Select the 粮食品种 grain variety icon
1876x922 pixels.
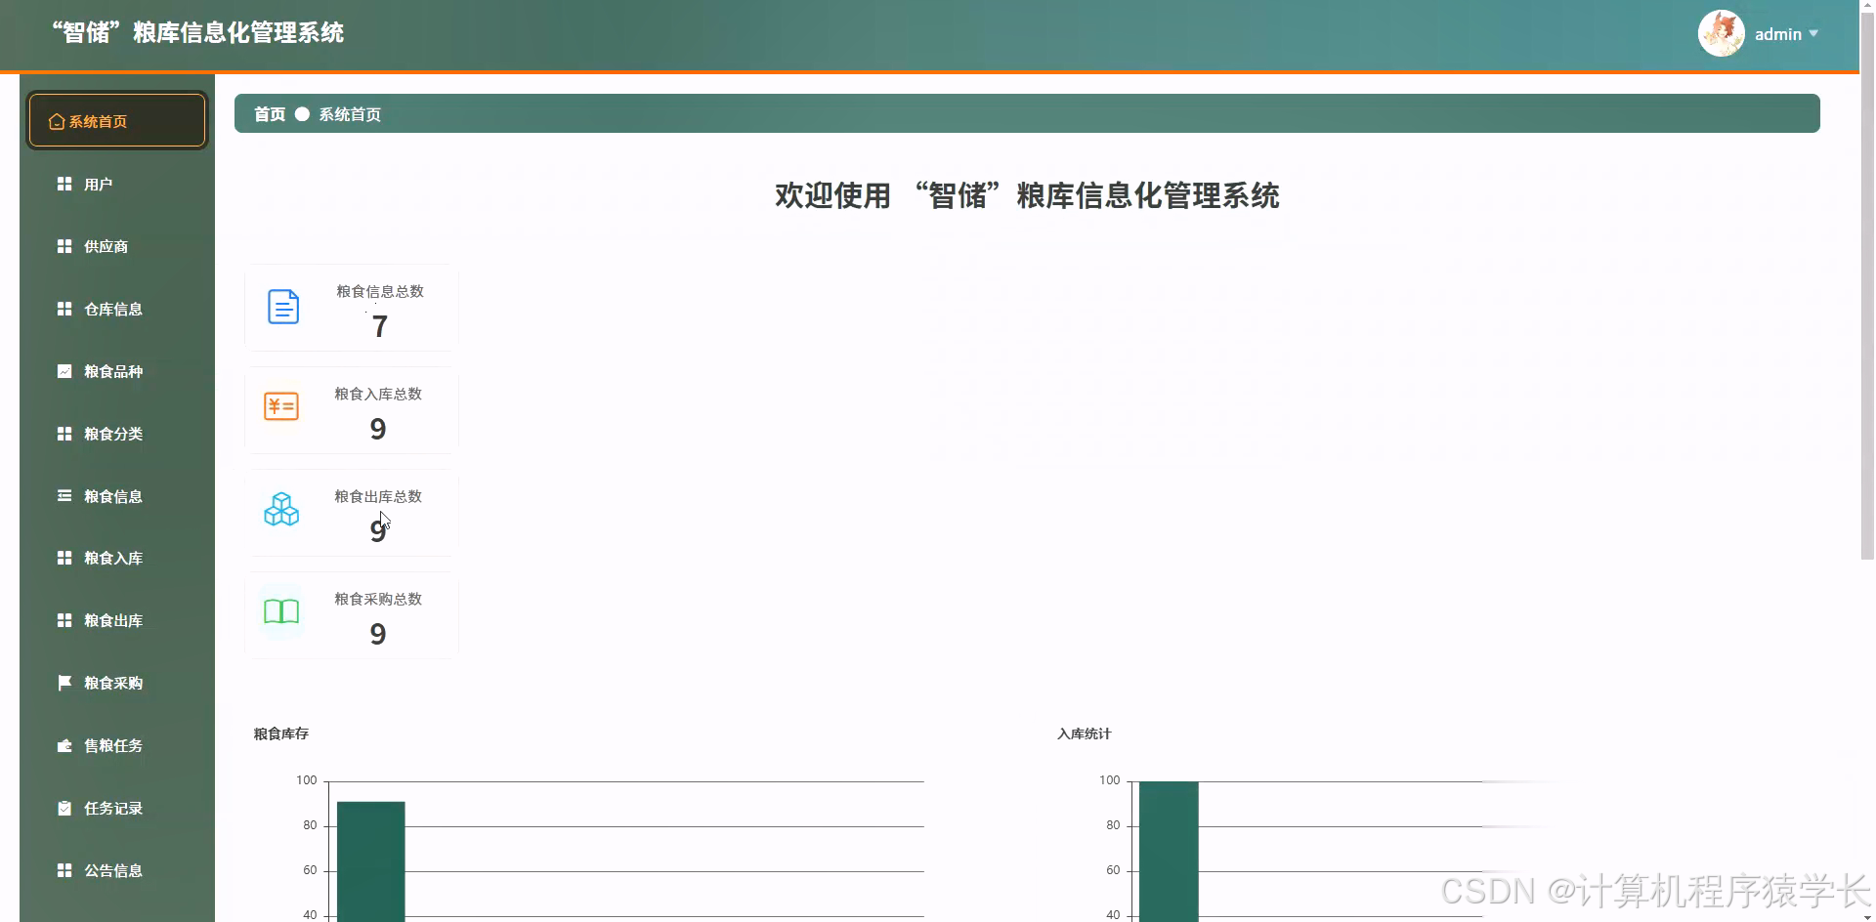(x=64, y=371)
